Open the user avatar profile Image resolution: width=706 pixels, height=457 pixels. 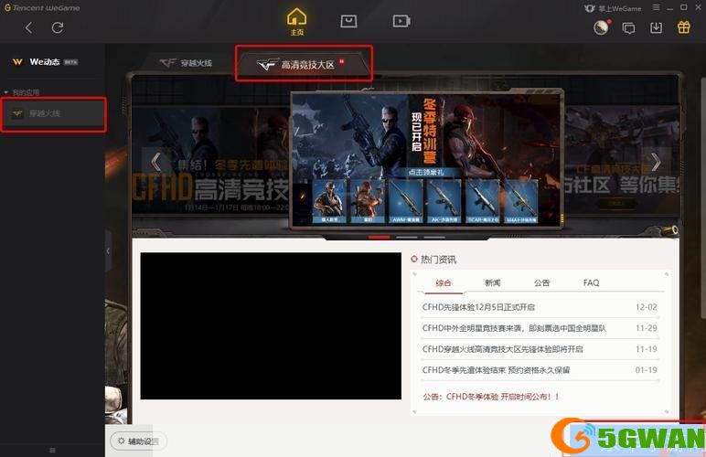click(601, 28)
